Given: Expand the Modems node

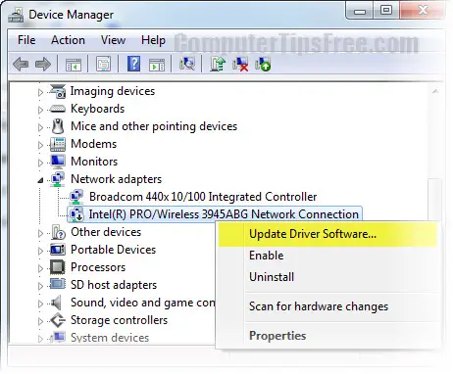Looking at the screenshot, I should tap(40, 145).
